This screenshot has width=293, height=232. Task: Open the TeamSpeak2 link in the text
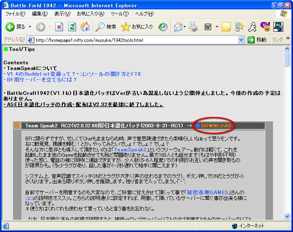(x=130, y=149)
